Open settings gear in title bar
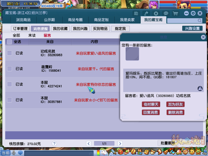This screenshot has height=156, width=208. pos(193,13)
